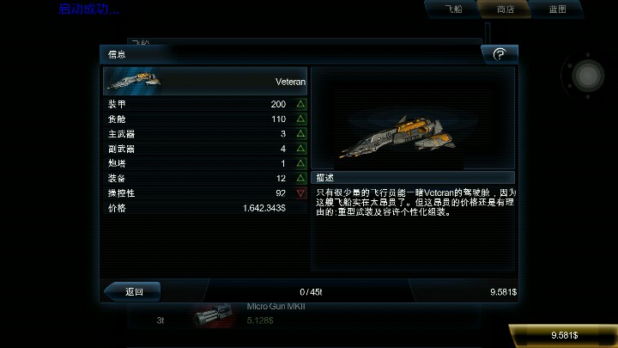
Task: Go back with the 返回 button
Action: tap(133, 291)
